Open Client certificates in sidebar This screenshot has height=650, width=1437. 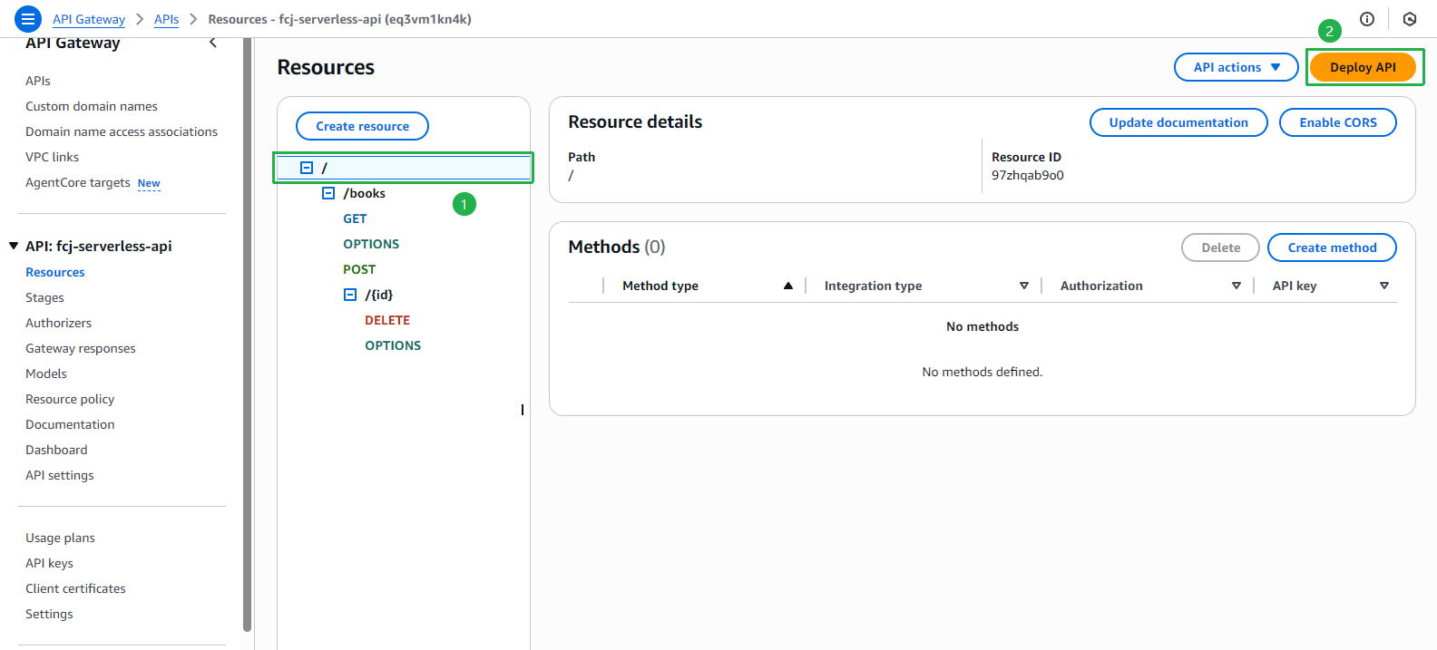[75, 588]
